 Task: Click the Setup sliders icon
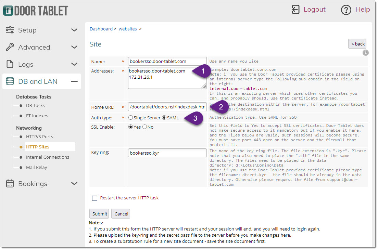click(10, 30)
